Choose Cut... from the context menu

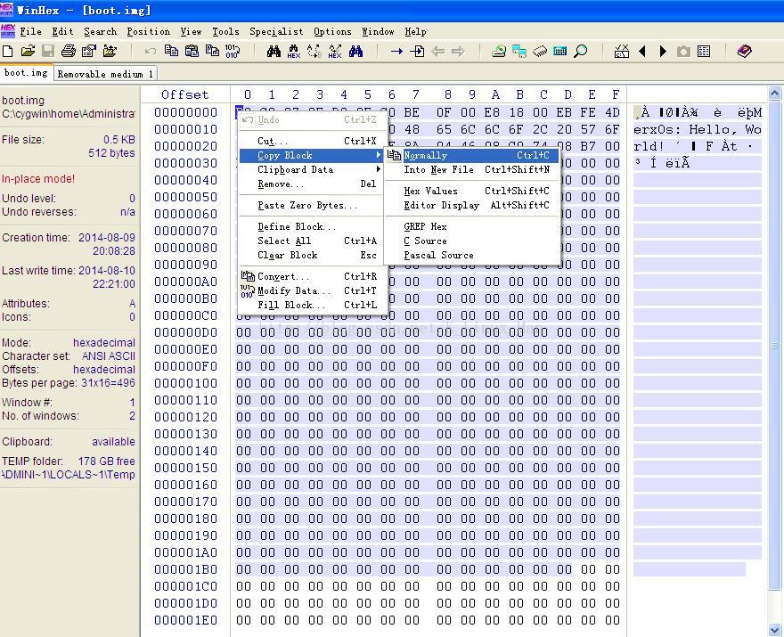pos(313,141)
